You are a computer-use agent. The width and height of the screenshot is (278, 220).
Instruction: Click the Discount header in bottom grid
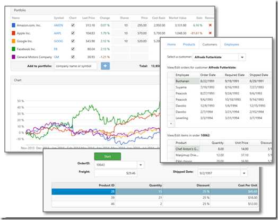[186, 186]
